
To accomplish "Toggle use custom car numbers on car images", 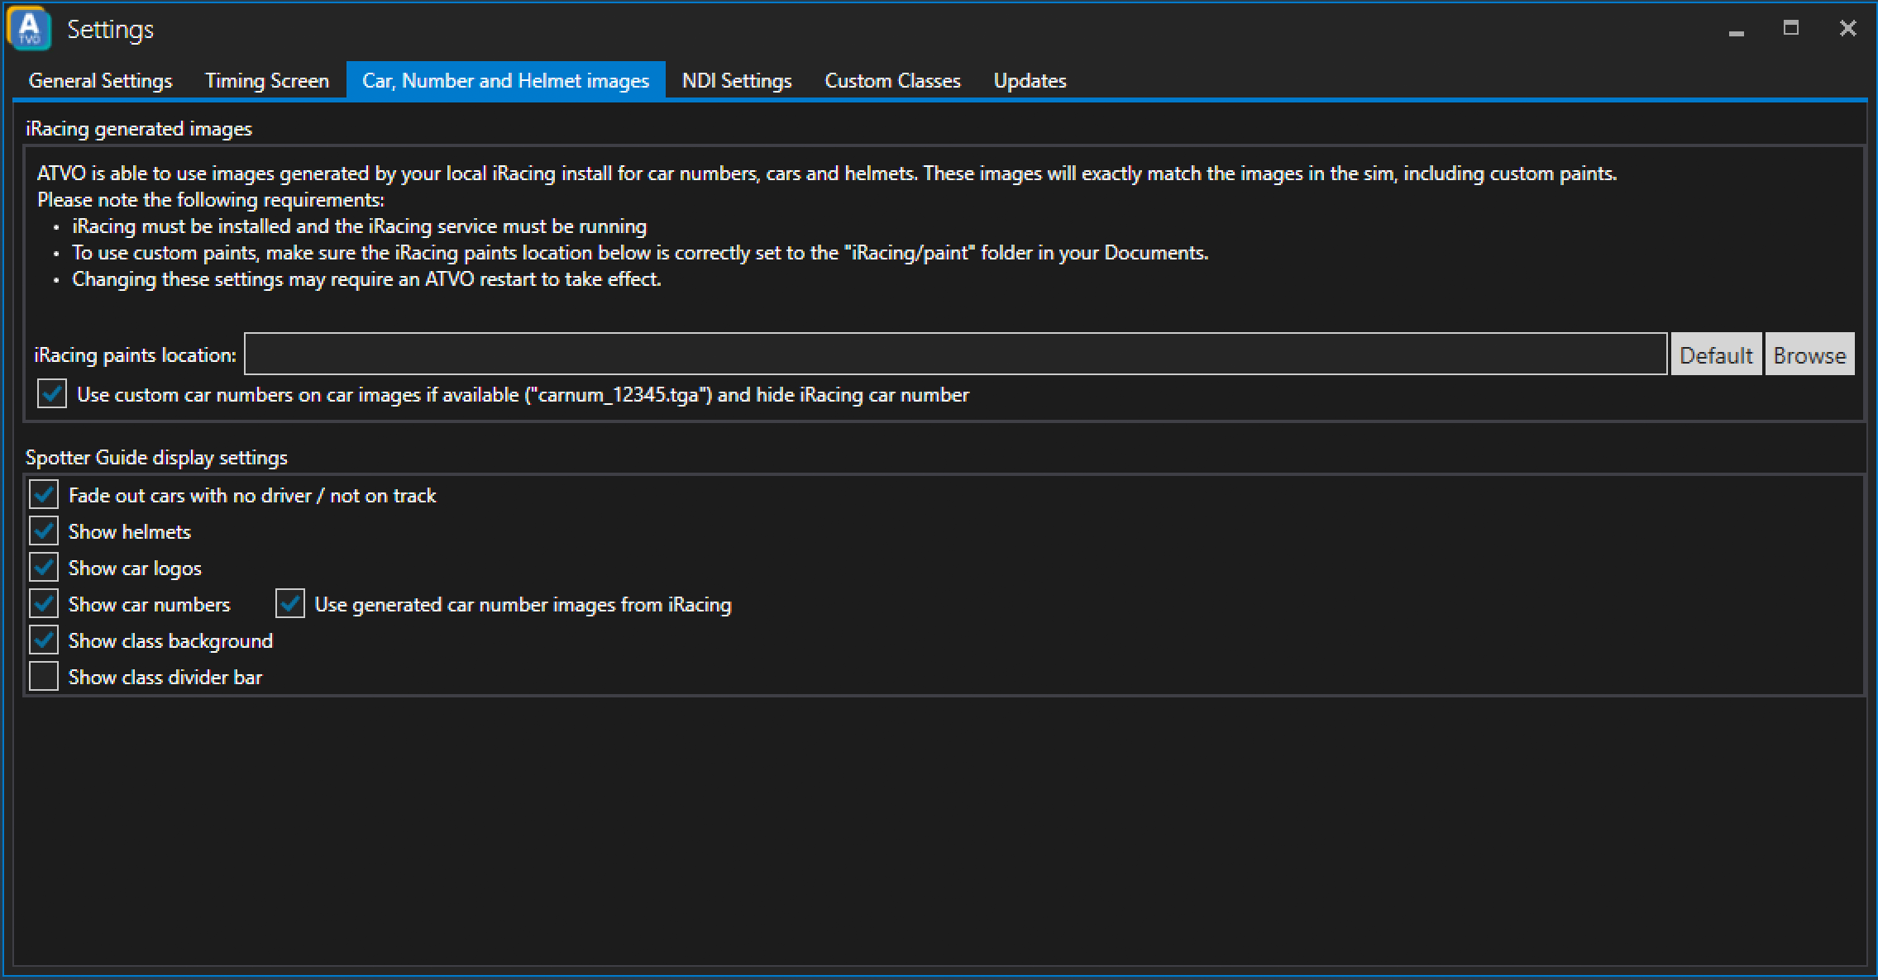I will (52, 394).
